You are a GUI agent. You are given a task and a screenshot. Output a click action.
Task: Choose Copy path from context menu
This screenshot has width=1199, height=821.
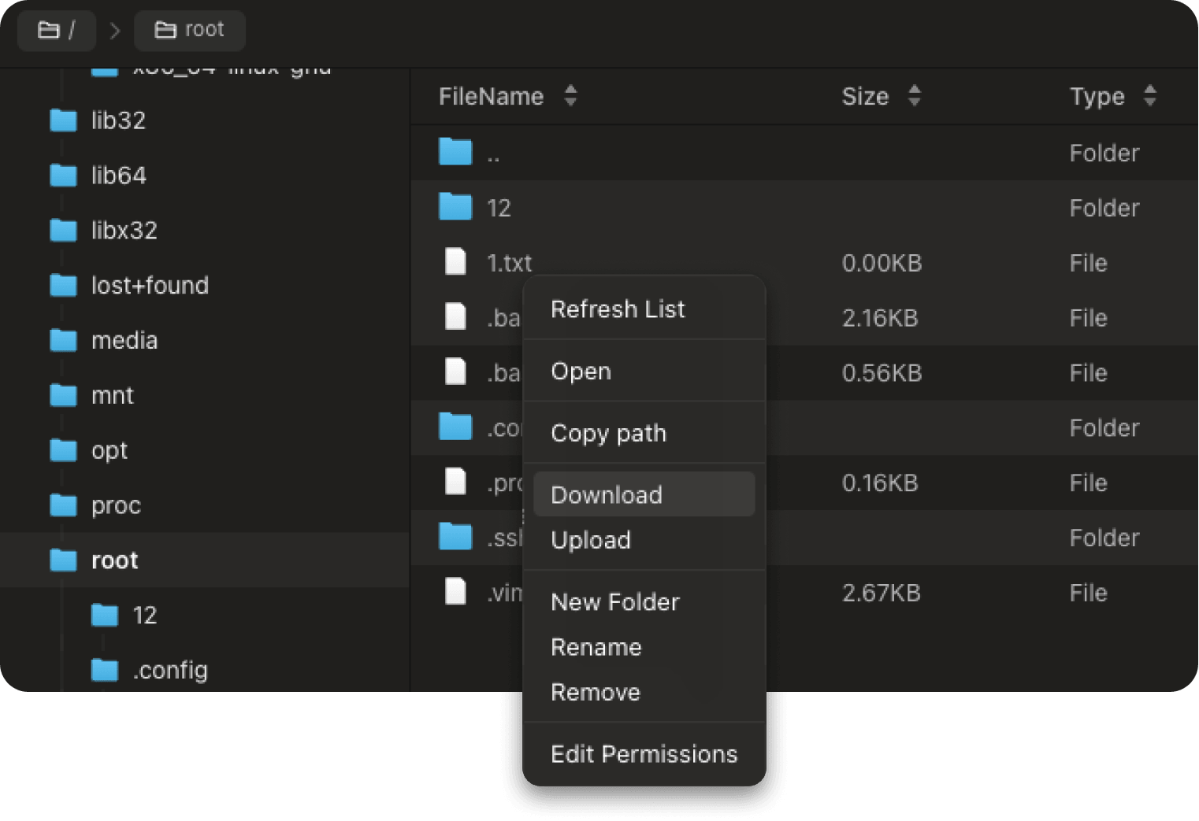[608, 433]
